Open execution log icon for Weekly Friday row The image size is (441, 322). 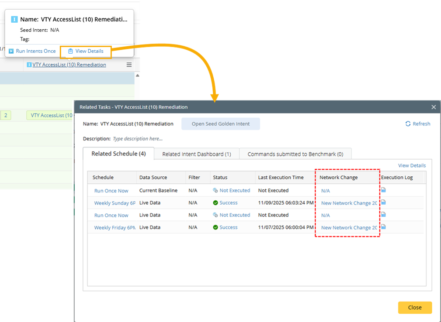(383, 227)
